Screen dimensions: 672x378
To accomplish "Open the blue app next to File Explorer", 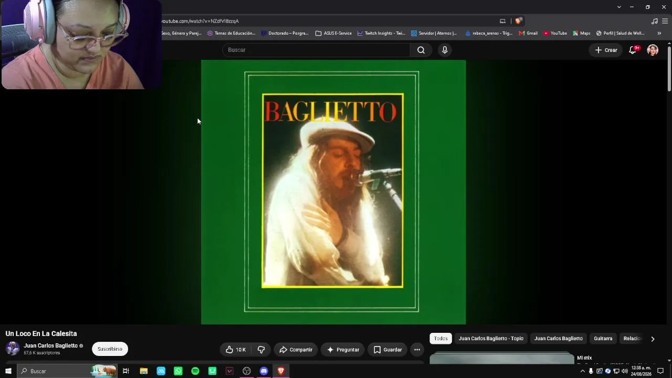I will click(x=161, y=371).
